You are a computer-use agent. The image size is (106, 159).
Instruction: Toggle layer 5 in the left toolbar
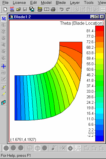click(4, 51)
